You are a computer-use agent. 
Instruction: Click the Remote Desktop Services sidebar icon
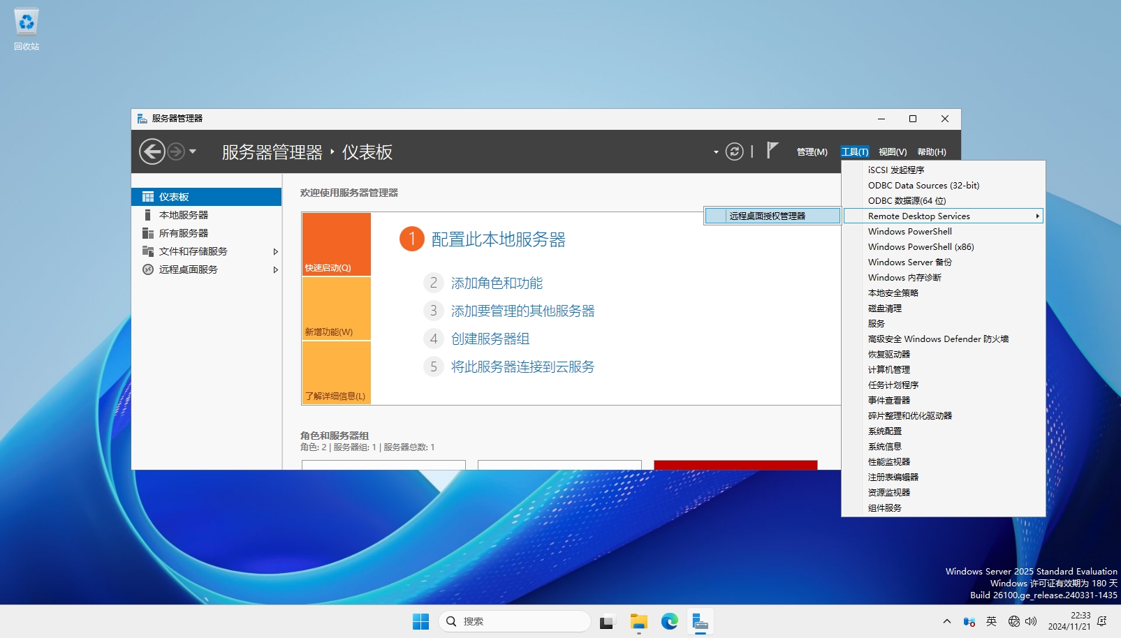click(147, 269)
